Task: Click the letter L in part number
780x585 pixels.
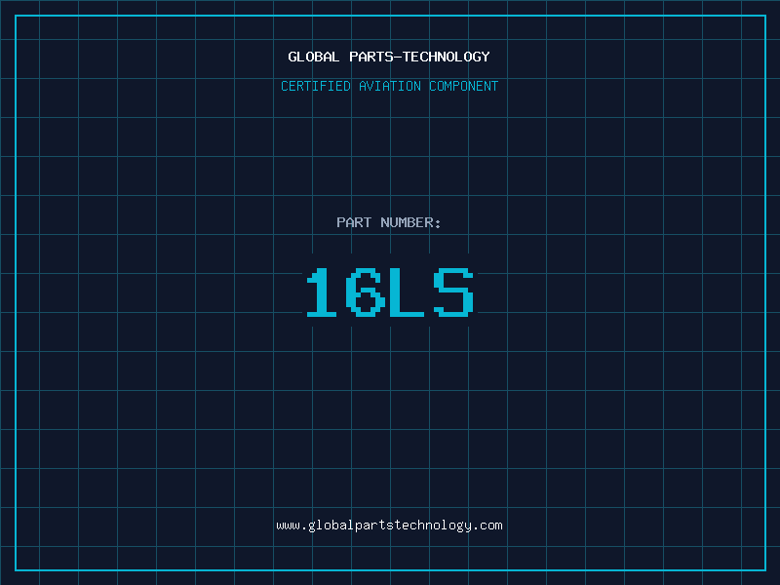Action: 409,292
